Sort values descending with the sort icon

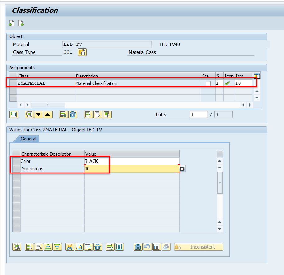click(57, 247)
